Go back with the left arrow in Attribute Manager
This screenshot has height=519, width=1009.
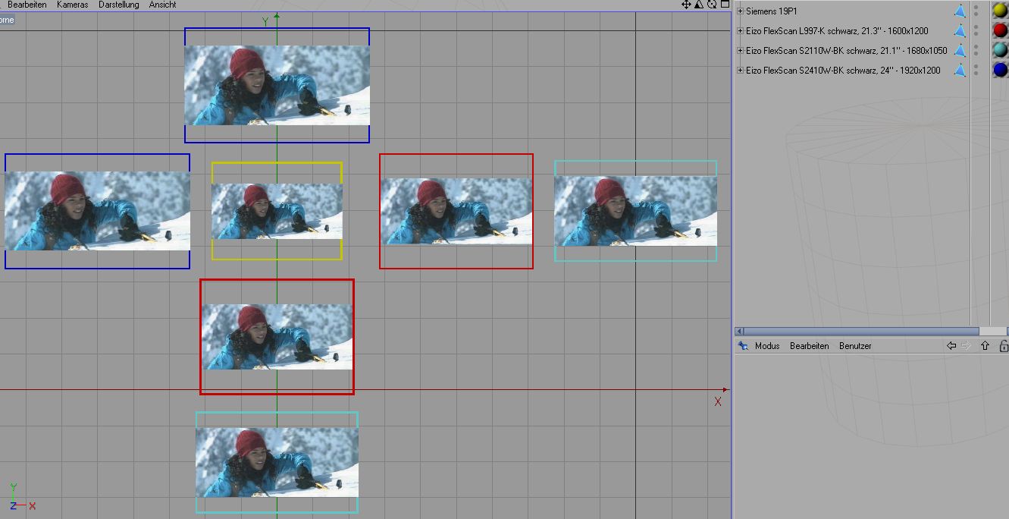tap(951, 346)
